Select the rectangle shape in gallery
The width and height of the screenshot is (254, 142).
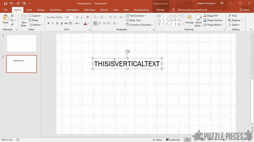click(x=171, y=16)
